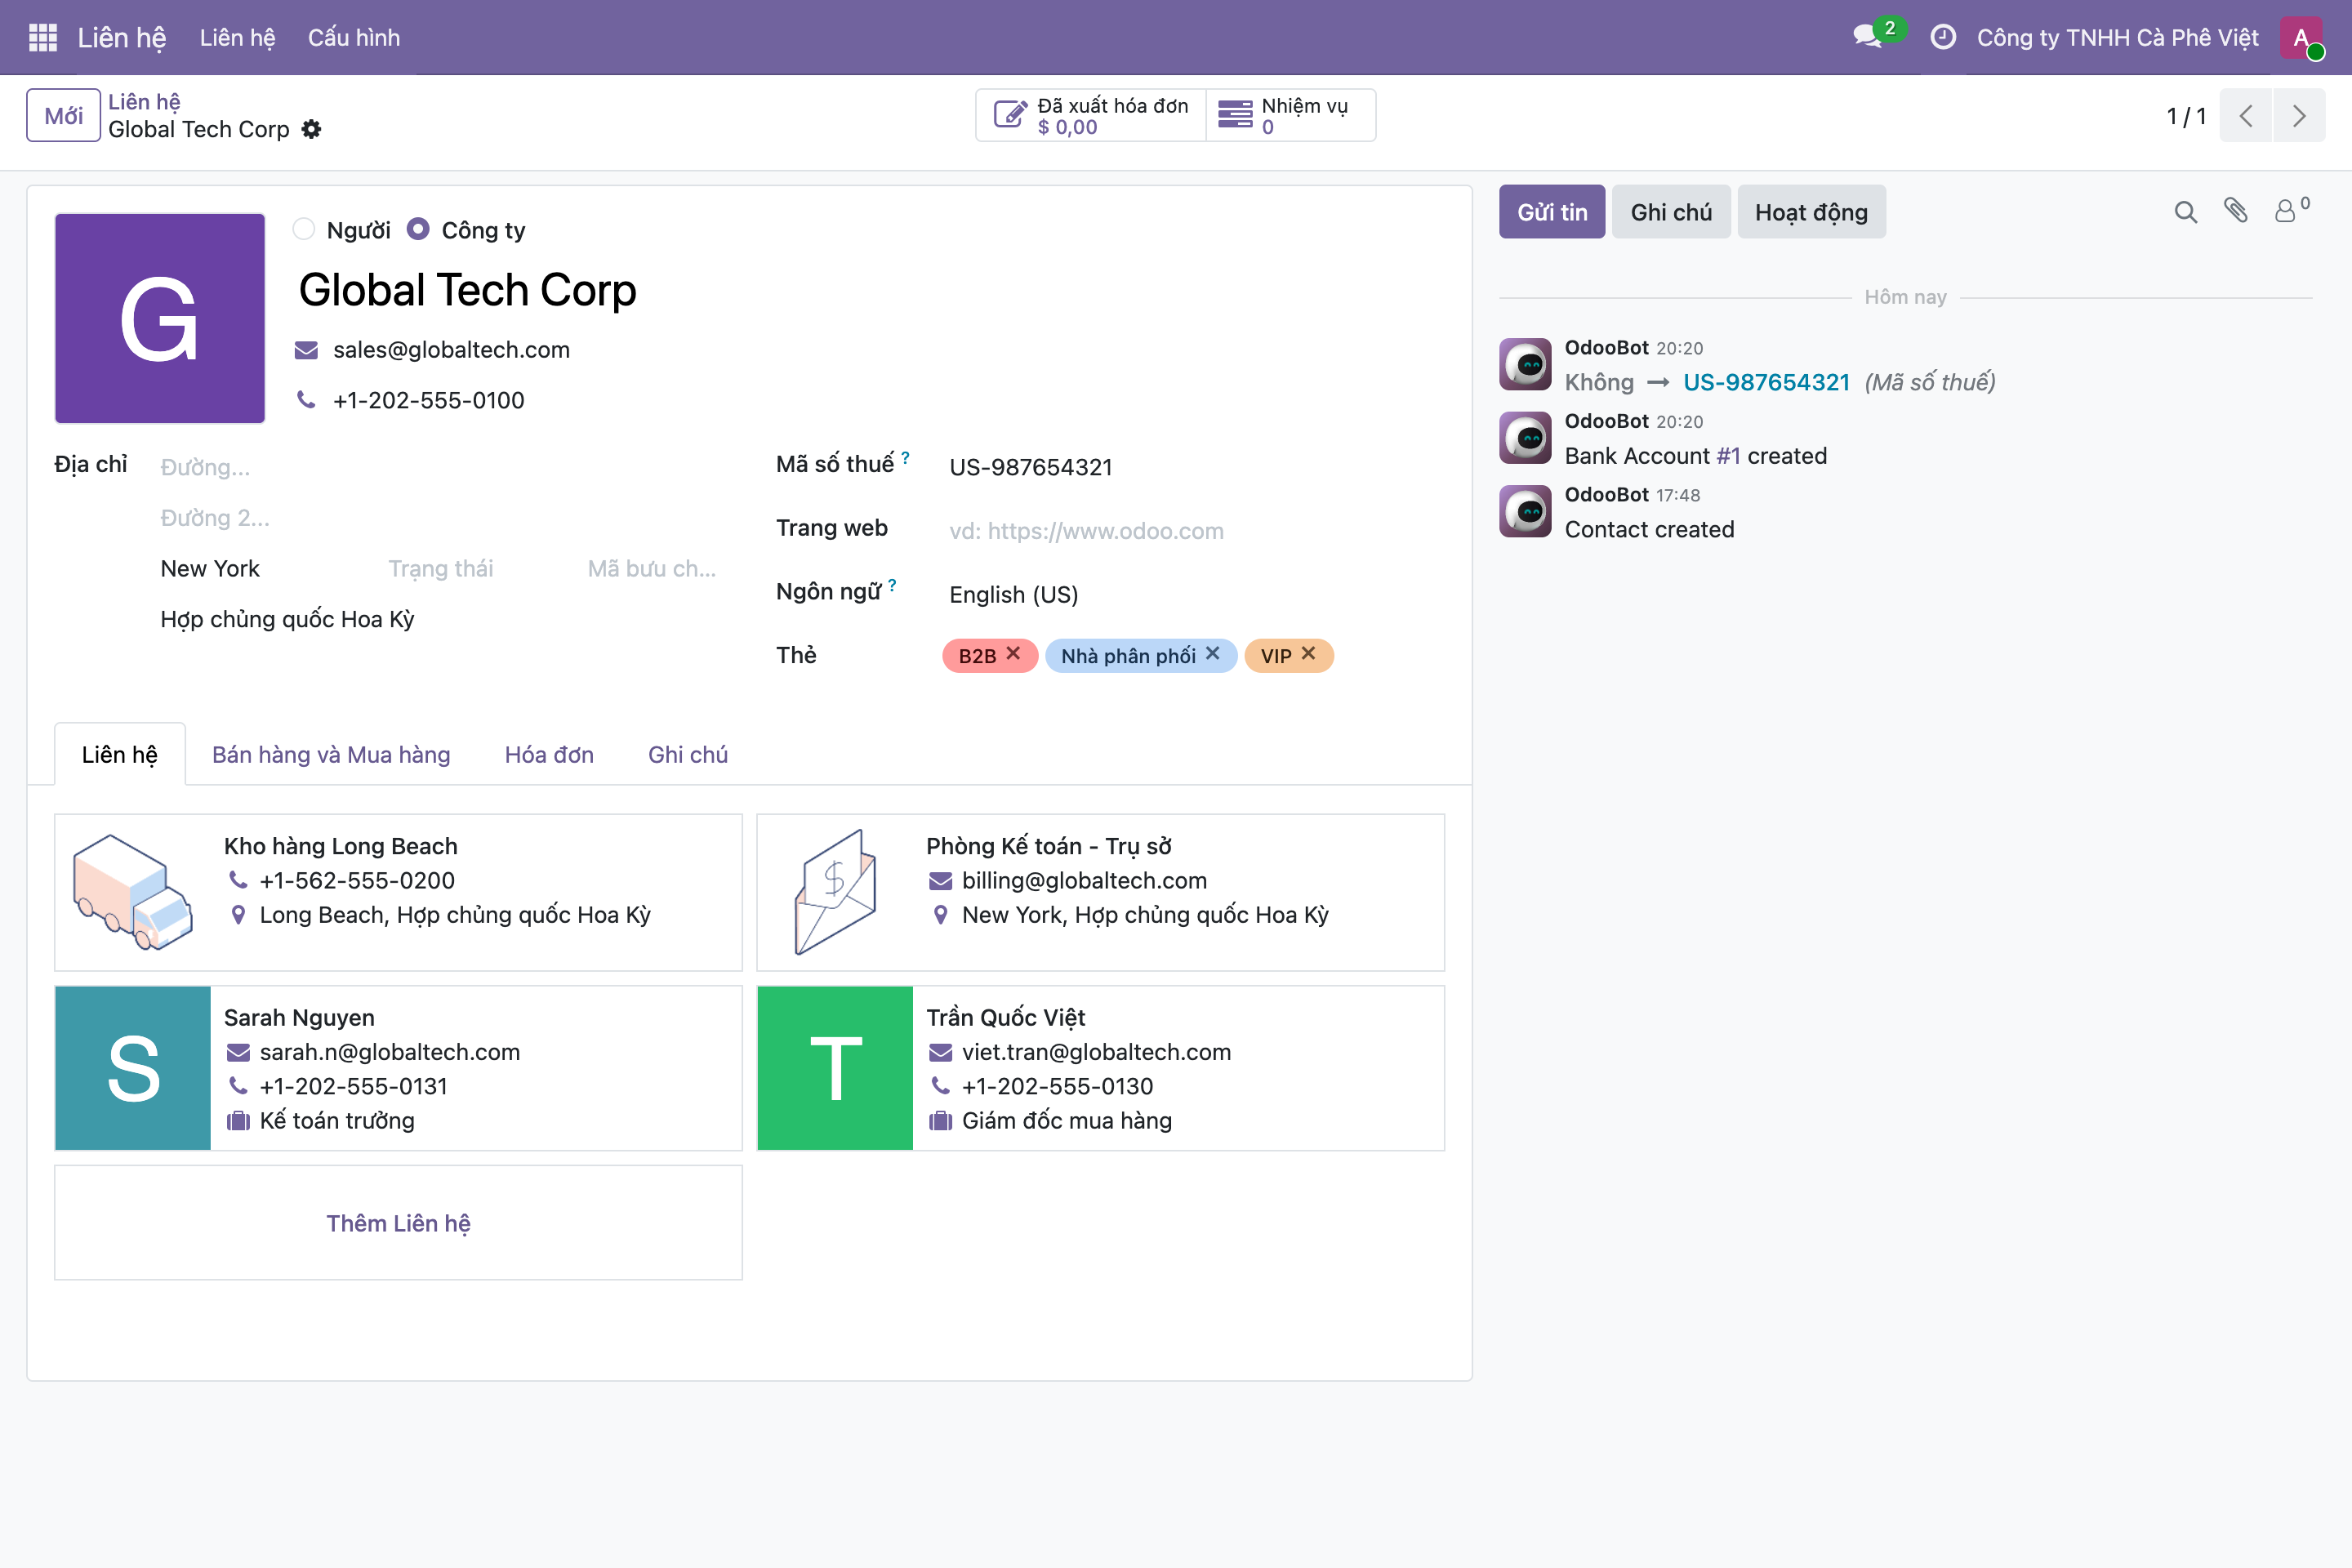
Task: Open the Nhiệm vụ stat button
Action: (x=1290, y=116)
